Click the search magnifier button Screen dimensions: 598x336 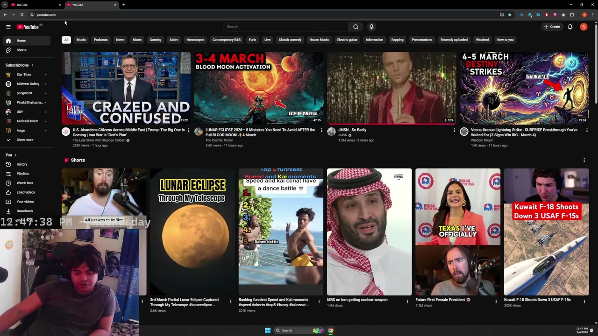click(x=356, y=27)
